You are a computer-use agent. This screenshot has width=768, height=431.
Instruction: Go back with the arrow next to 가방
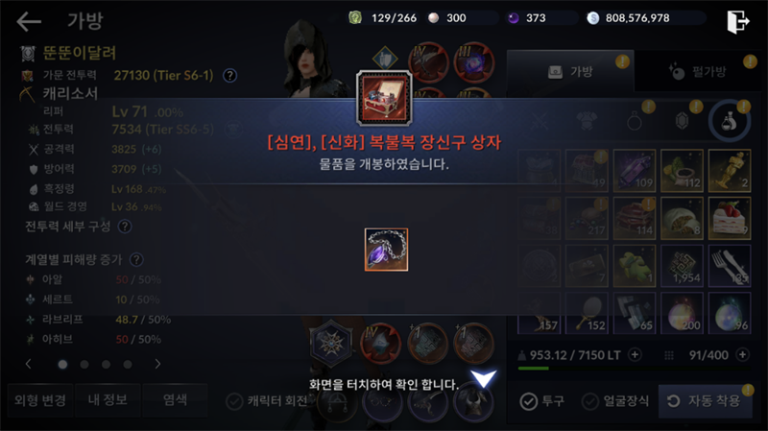29,21
